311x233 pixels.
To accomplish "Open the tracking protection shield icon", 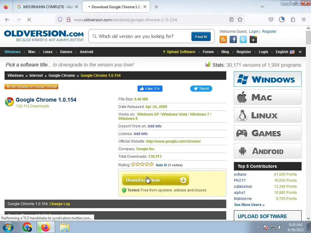I will (60, 19).
